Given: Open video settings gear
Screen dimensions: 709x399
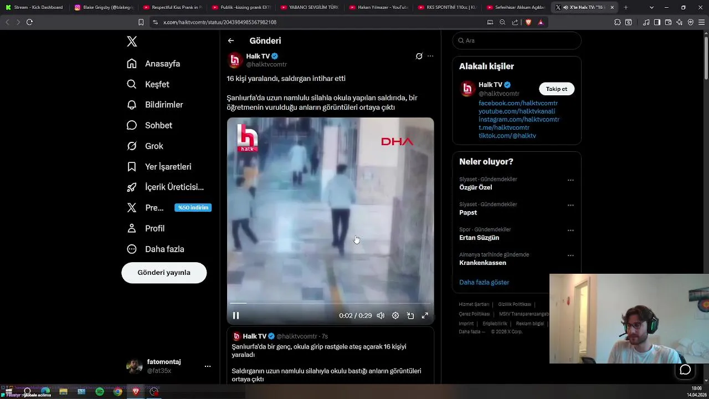Looking at the screenshot, I should click(395, 315).
